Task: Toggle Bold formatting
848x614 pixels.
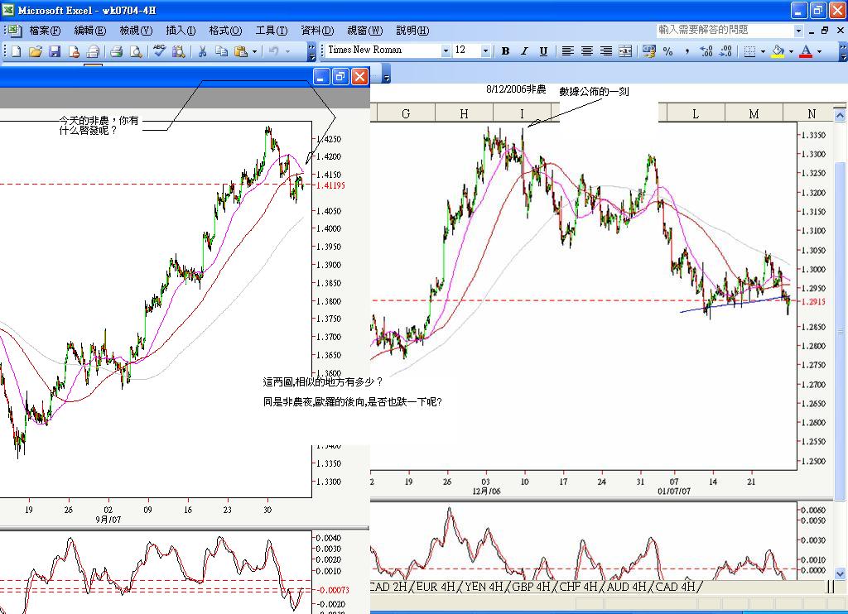Action: click(x=505, y=51)
